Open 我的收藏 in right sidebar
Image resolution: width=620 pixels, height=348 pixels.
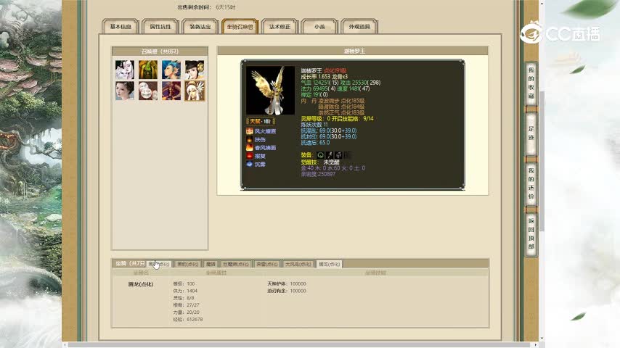pos(531,83)
